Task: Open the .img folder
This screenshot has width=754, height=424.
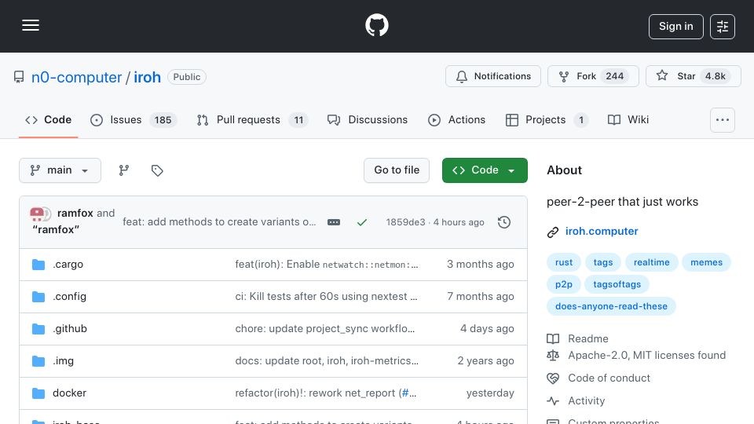Action: pyautogui.click(x=63, y=361)
